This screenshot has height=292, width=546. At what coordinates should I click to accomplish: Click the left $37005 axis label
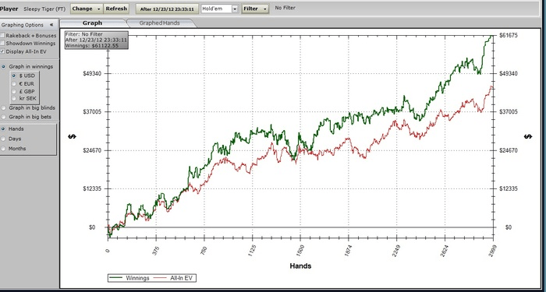92,111
